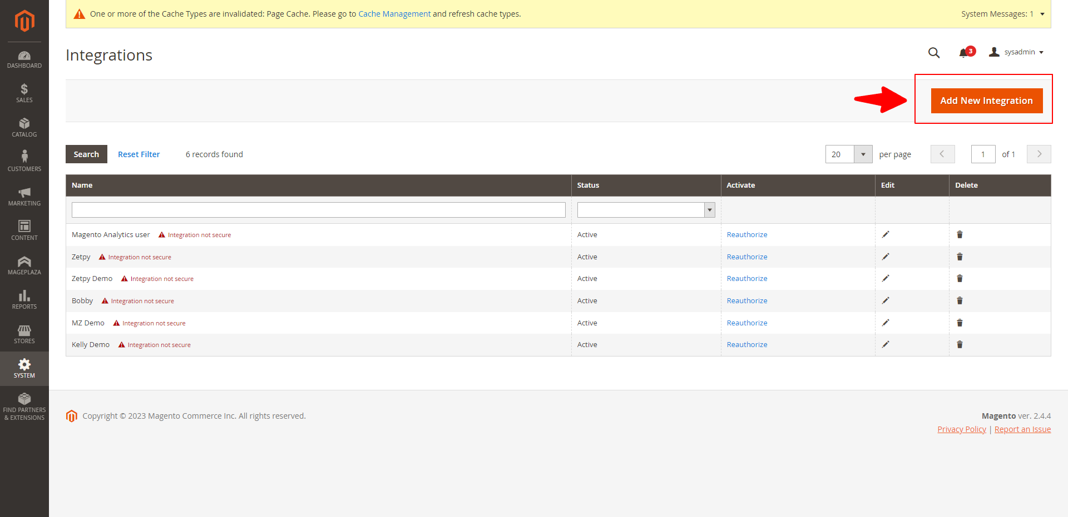Delete the Bobby integration

[960, 300]
